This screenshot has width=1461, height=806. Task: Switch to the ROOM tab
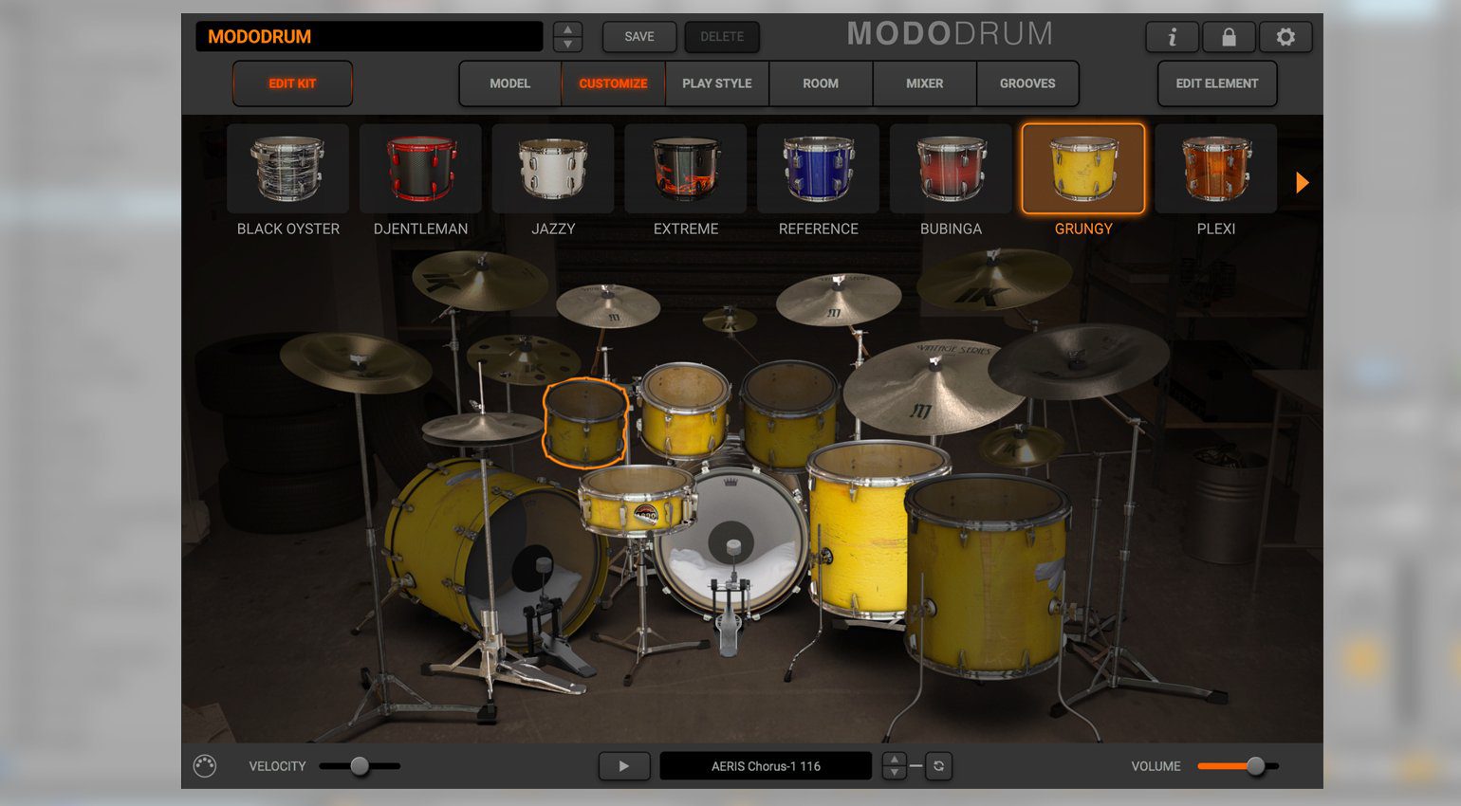pyautogui.click(x=819, y=83)
